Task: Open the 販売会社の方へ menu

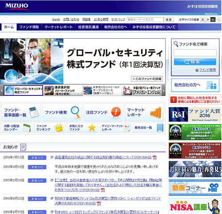Action: (x=115, y=27)
